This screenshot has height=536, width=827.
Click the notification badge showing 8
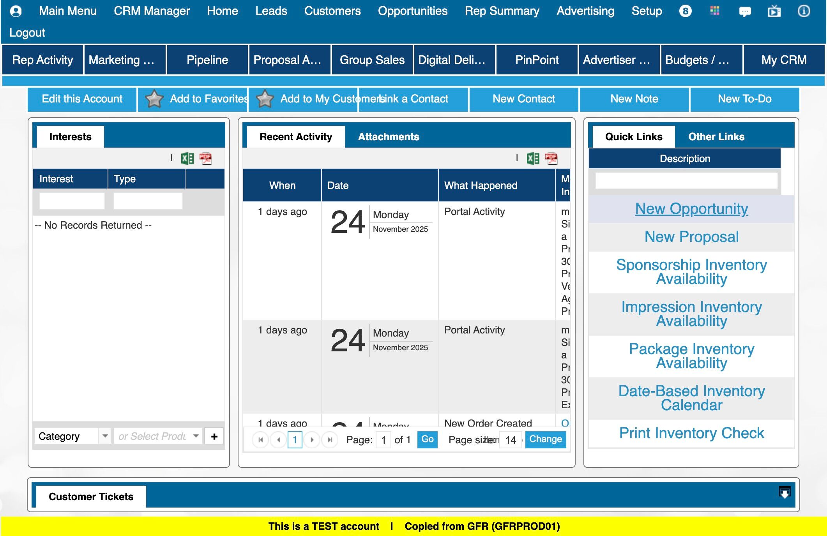pos(685,11)
